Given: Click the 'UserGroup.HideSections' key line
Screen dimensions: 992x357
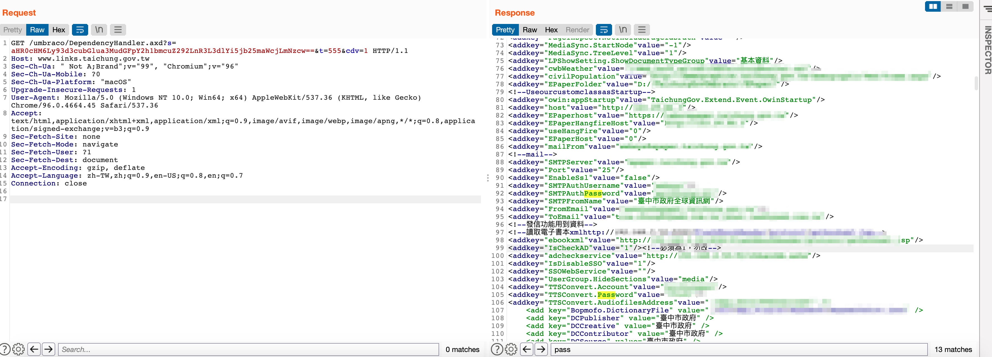Looking at the screenshot, I should pos(613,279).
